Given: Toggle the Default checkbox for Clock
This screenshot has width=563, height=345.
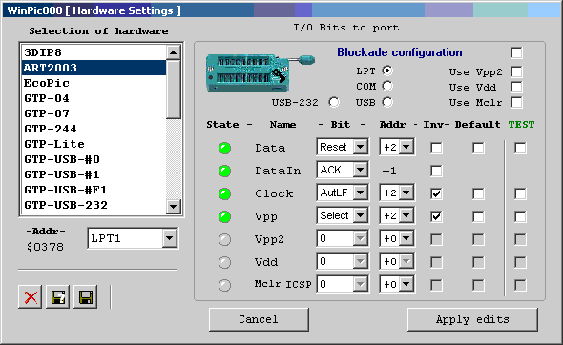Looking at the screenshot, I should (478, 194).
